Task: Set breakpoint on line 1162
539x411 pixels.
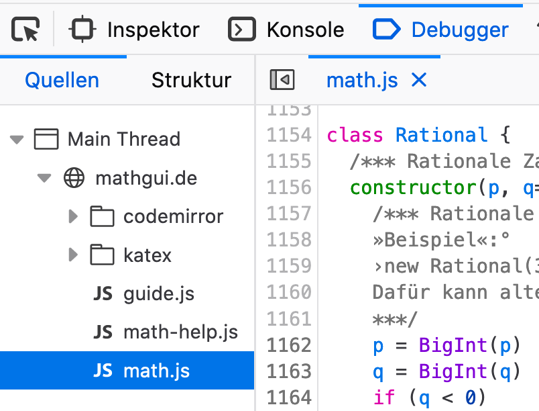Action: pos(289,345)
